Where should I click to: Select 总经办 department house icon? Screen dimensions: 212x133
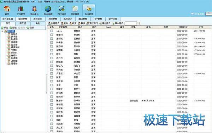[9, 34]
